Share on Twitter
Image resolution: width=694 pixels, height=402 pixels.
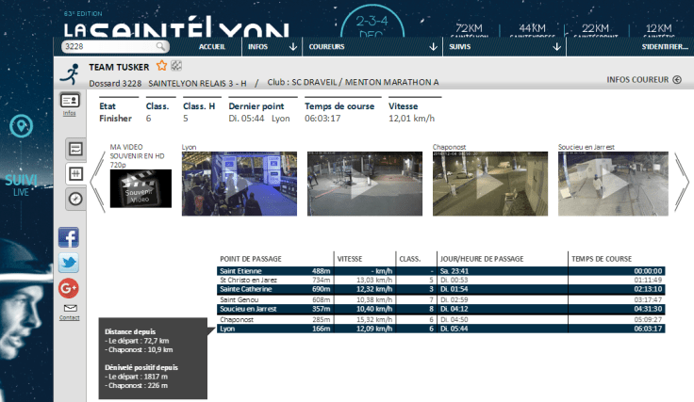(x=69, y=263)
